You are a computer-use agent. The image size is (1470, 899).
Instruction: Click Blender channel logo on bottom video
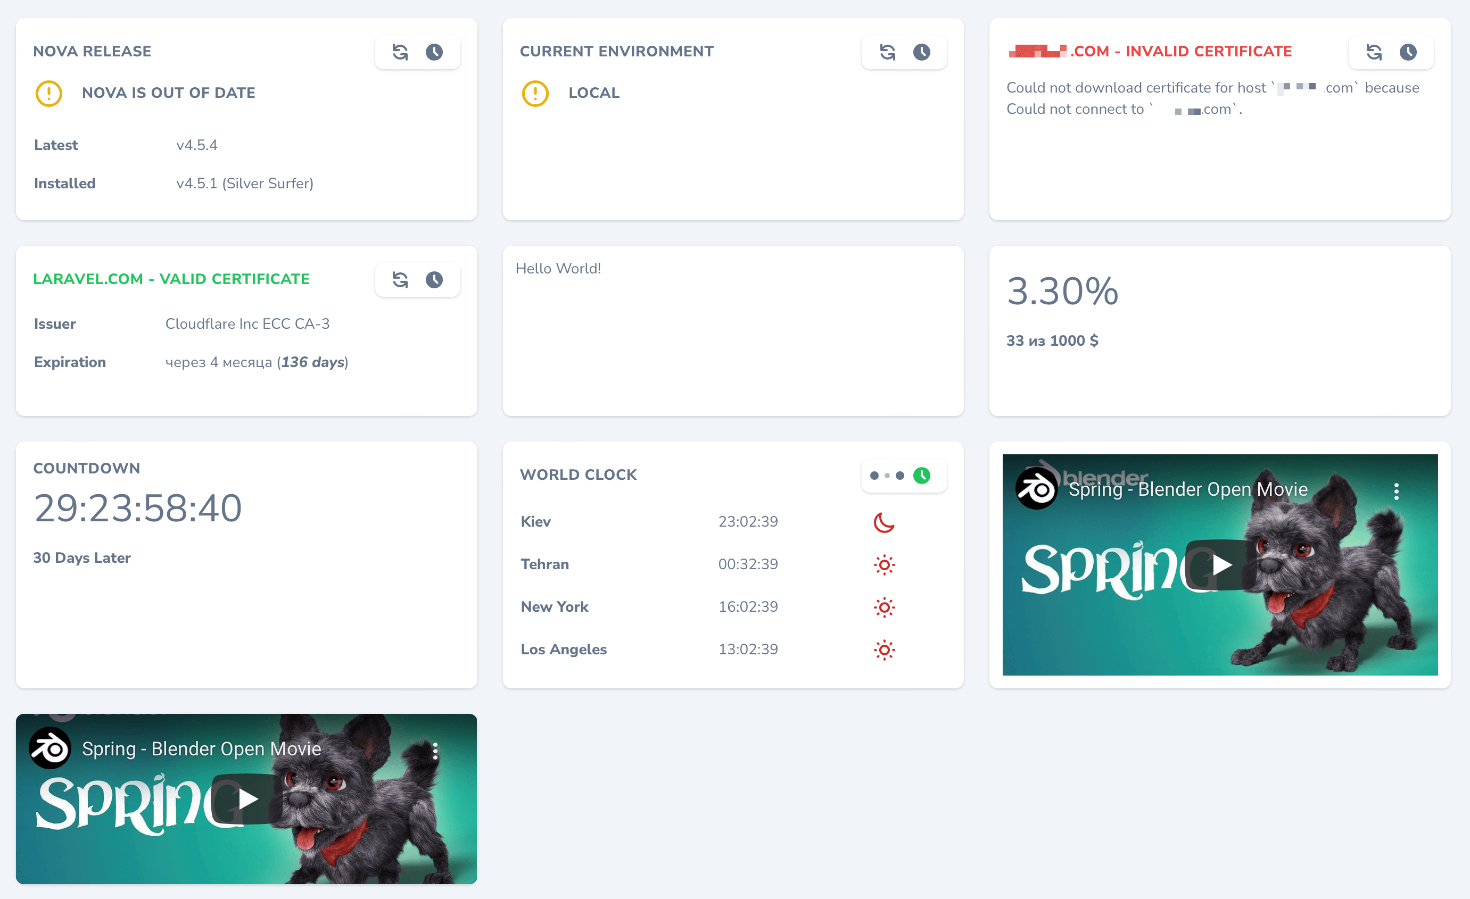[x=50, y=748]
